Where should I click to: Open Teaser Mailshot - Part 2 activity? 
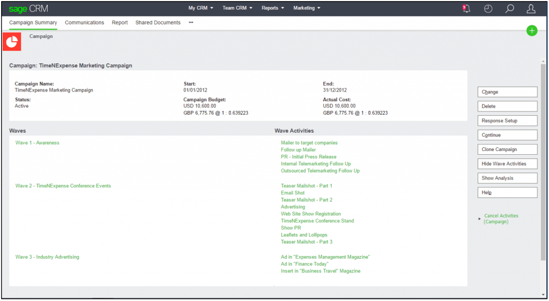tap(307, 200)
